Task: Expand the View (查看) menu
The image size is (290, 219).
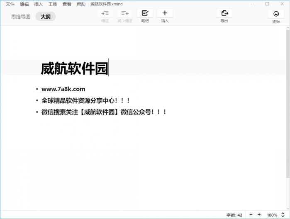Action: (67, 4)
